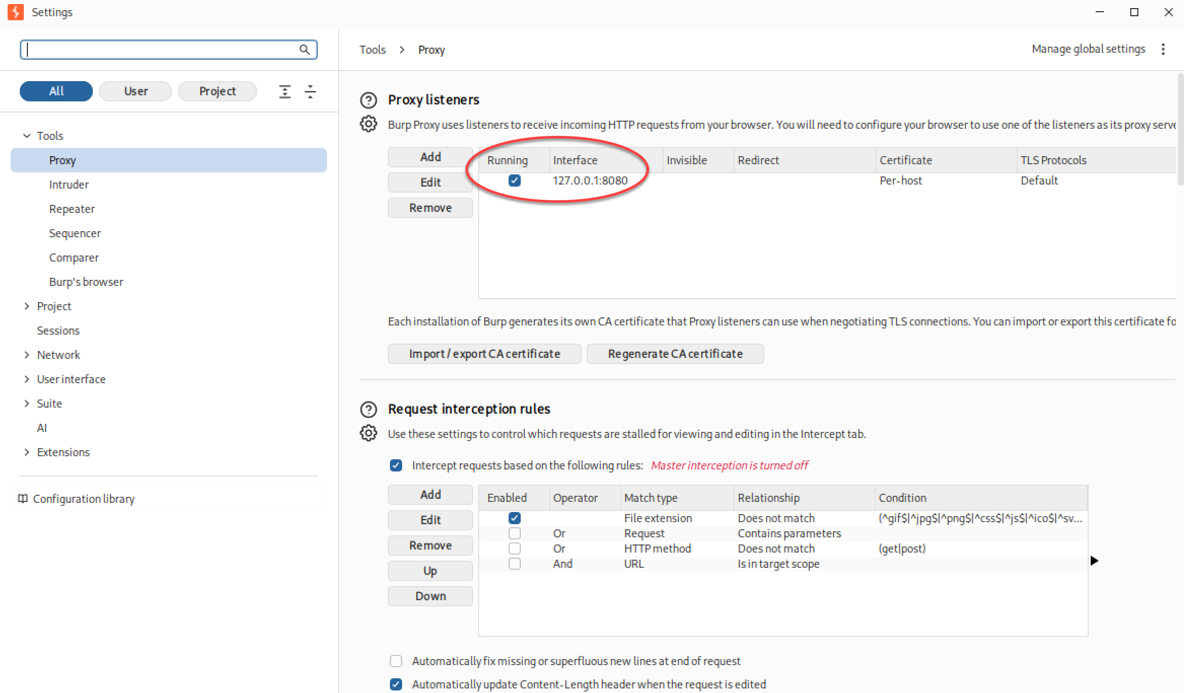Open Intruder settings

click(x=69, y=185)
